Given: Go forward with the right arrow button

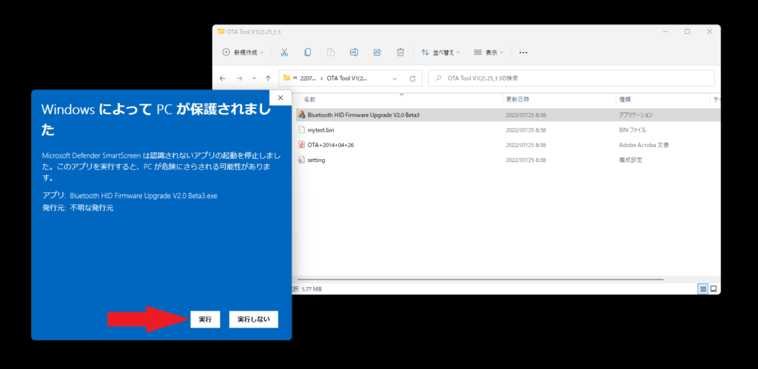Looking at the screenshot, I should click(239, 78).
